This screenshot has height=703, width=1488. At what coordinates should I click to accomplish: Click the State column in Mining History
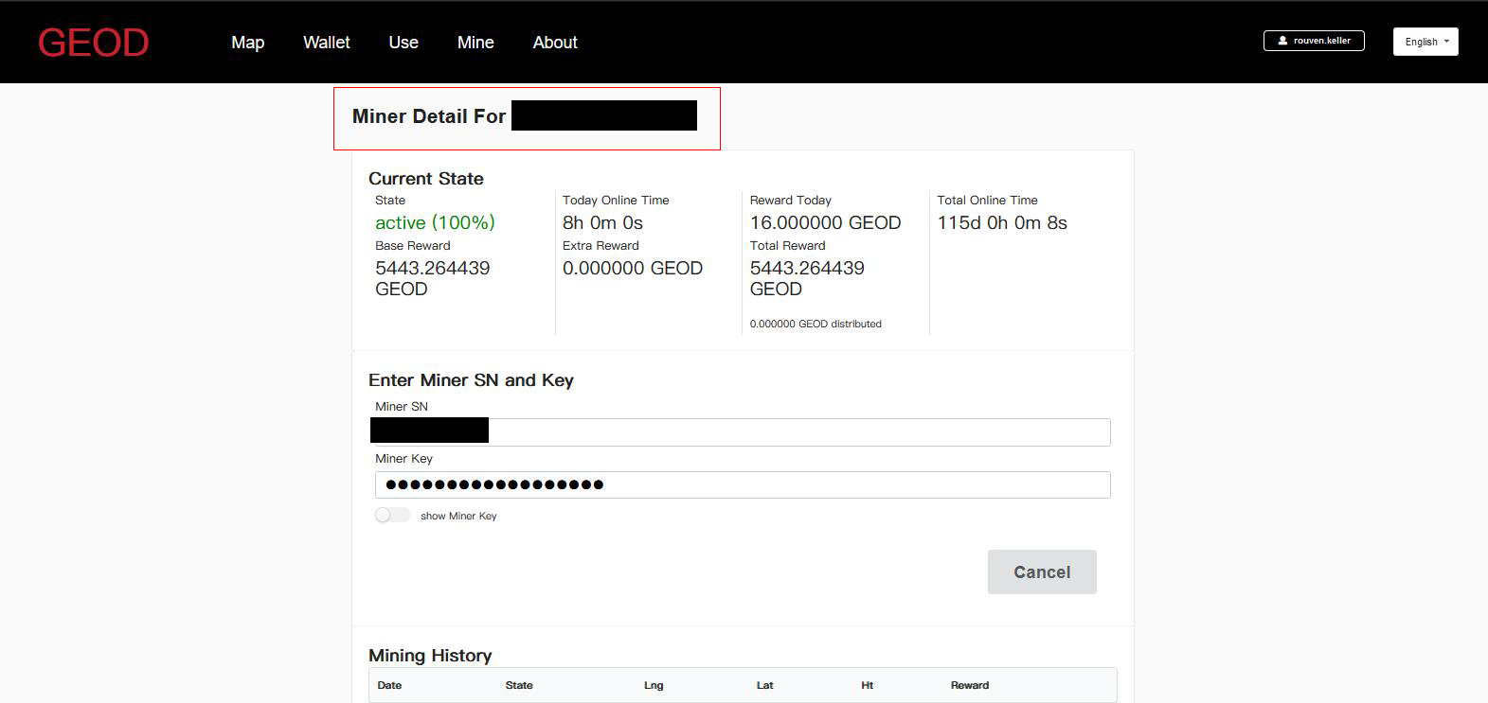coord(519,685)
